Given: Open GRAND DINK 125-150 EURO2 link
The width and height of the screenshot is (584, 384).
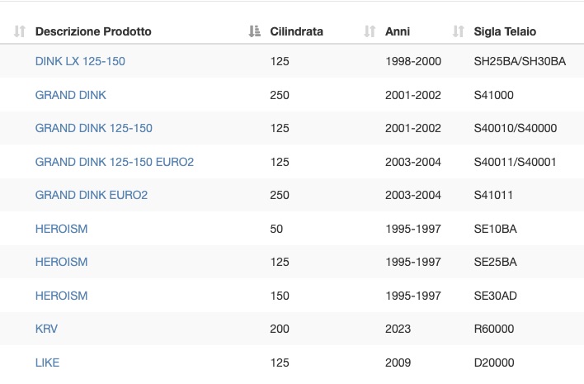Looking at the screenshot, I should click(x=115, y=162).
